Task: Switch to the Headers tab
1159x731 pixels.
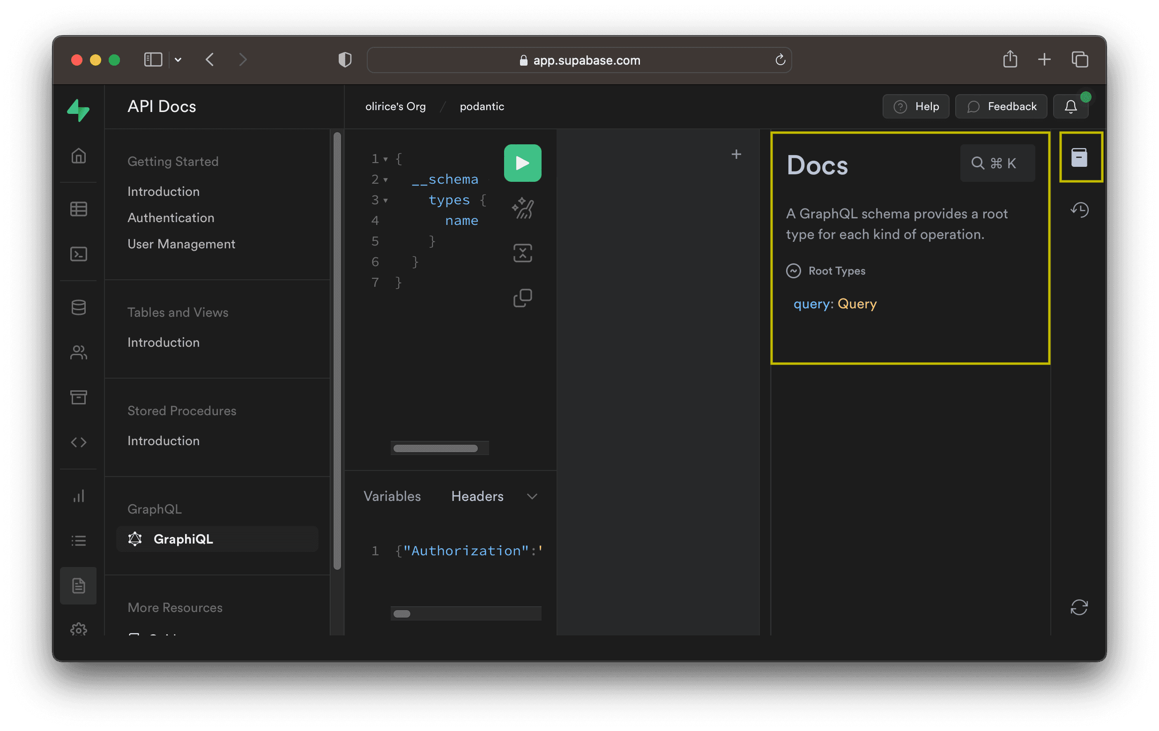Action: (x=477, y=497)
